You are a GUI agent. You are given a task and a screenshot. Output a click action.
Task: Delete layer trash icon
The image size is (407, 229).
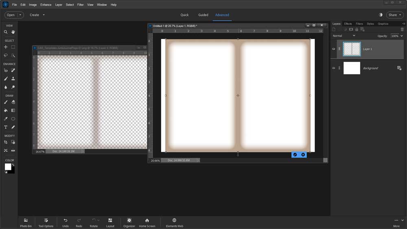[403, 29]
